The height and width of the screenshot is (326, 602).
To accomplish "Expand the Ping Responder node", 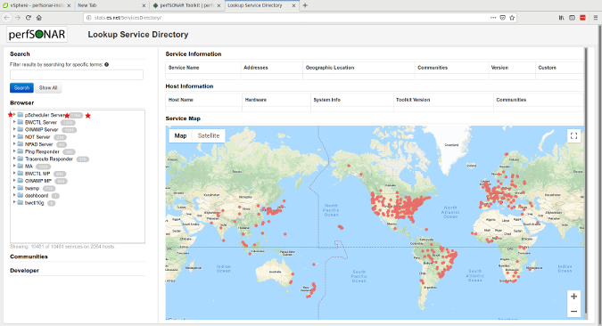I will pyautogui.click(x=14, y=151).
